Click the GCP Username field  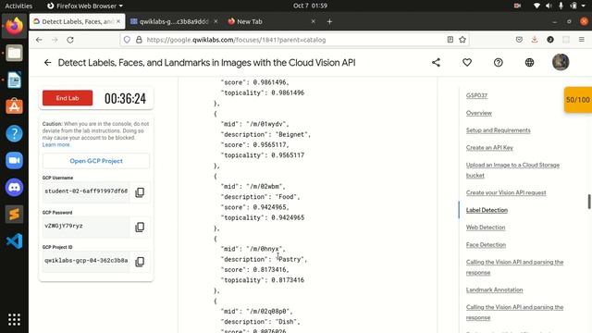click(x=86, y=191)
